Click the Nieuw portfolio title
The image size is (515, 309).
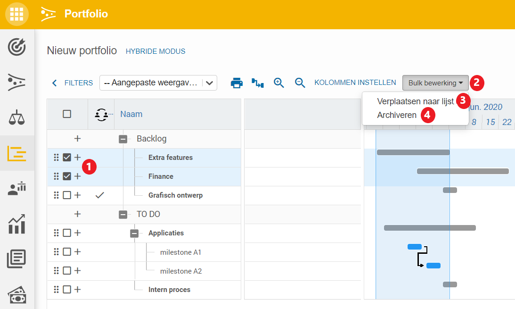coord(82,50)
